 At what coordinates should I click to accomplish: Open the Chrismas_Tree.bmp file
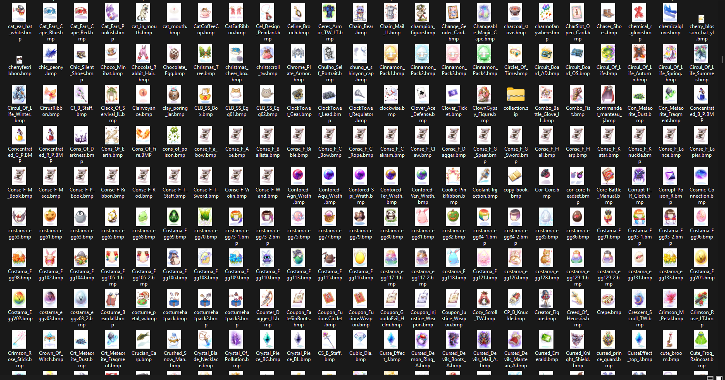pos(205,54)
